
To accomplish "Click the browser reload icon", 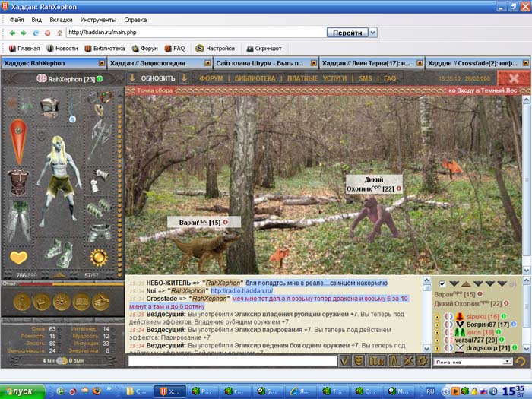I will pyautogui.click(x=36, y=33).
